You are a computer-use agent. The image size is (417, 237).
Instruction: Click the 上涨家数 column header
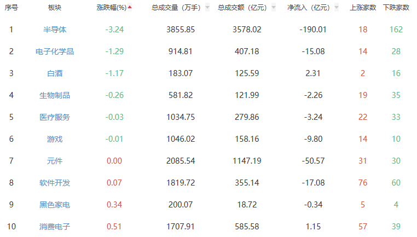tap(363, 8)
